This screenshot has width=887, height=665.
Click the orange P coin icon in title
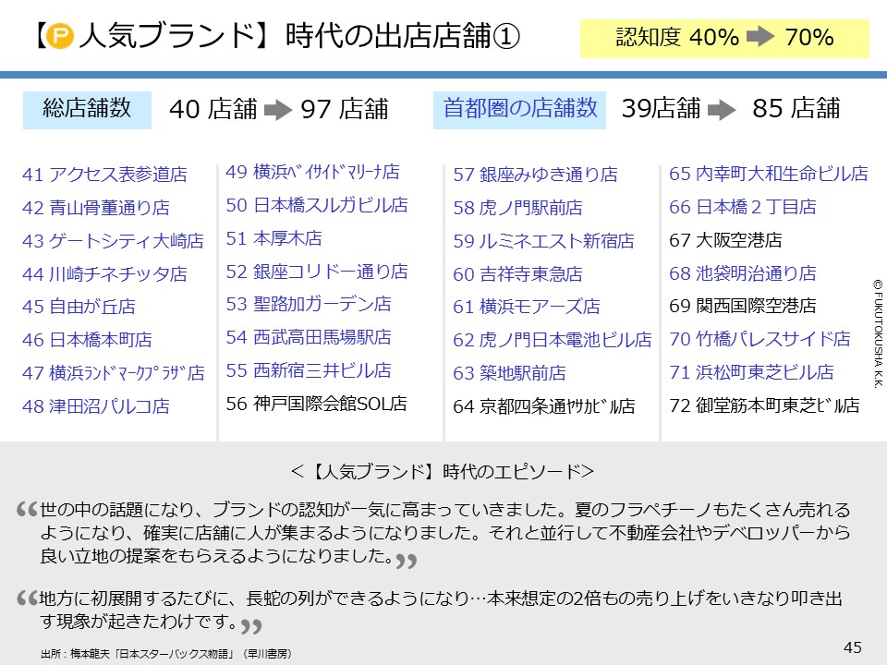(x=60, y=38)
